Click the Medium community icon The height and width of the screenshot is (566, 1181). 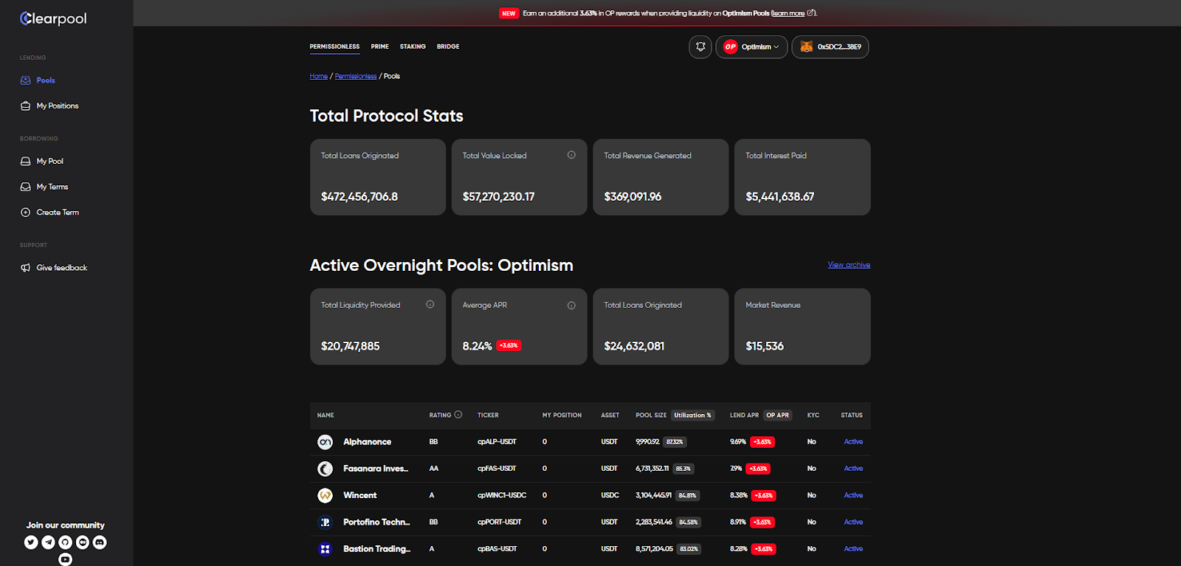[x=83, y=542]
